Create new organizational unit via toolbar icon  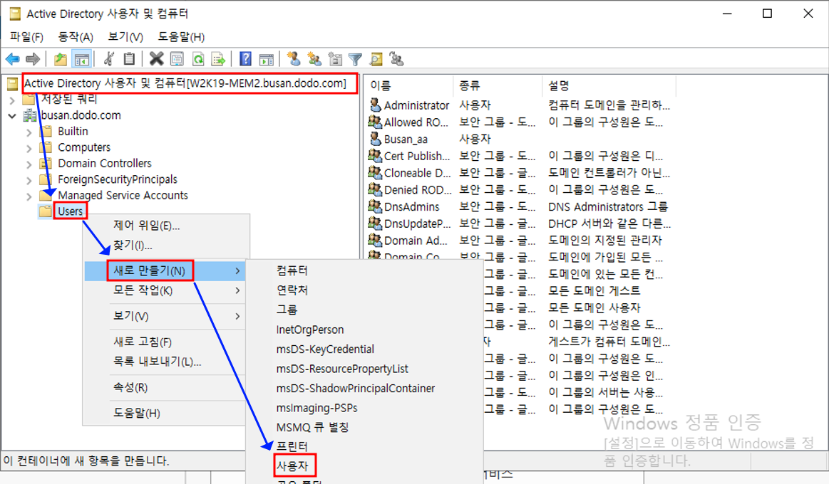335,58
